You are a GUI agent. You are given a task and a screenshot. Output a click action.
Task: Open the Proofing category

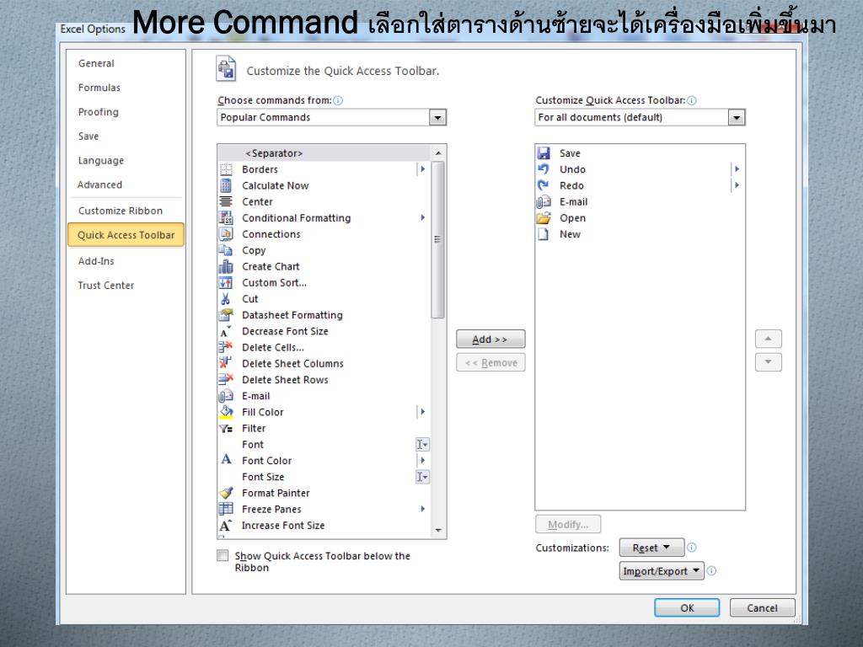98,112
